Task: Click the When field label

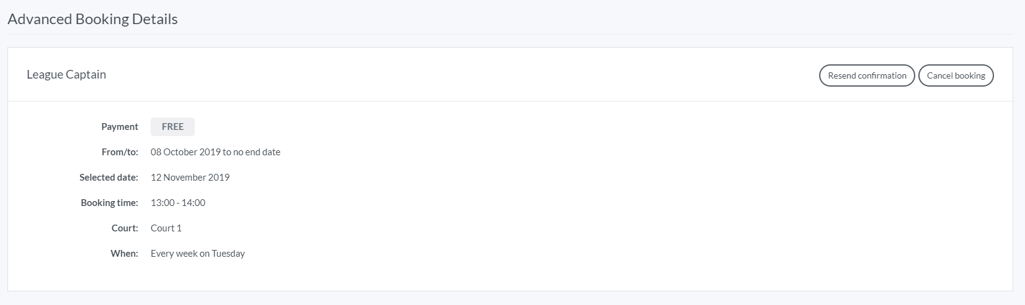Action: pyautogui.click(x=124, y=254)
